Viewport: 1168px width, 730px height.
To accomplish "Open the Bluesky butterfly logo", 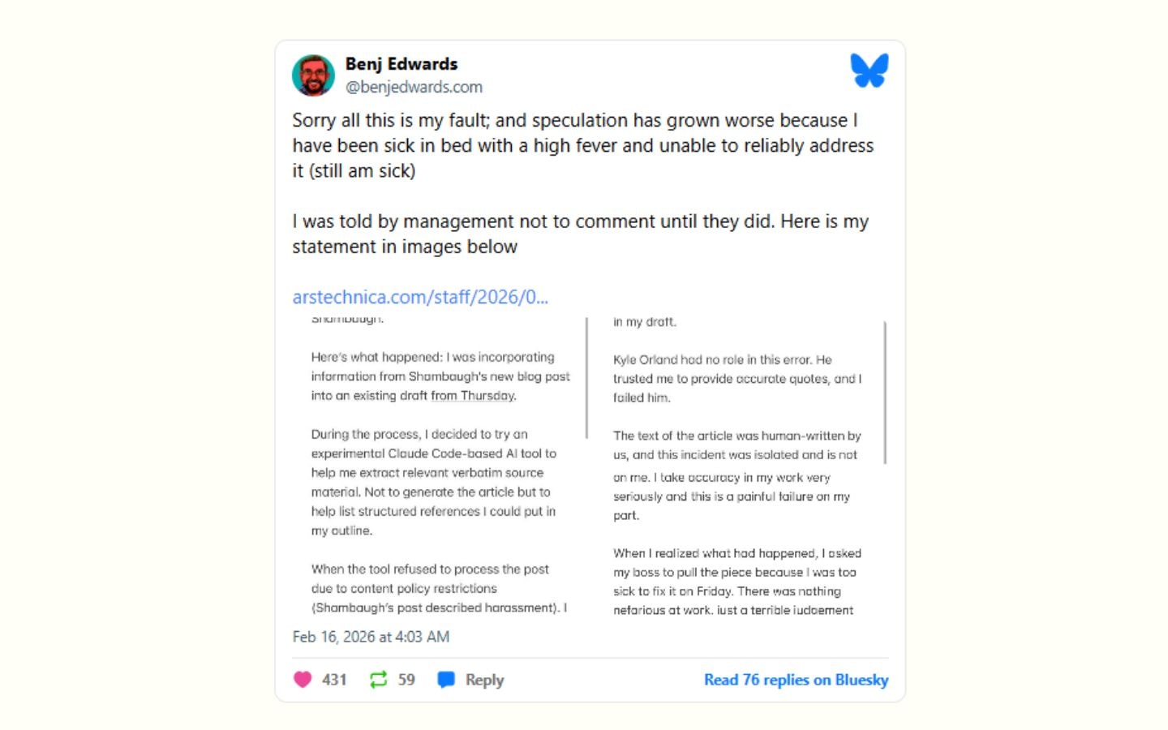I will 869,71.
